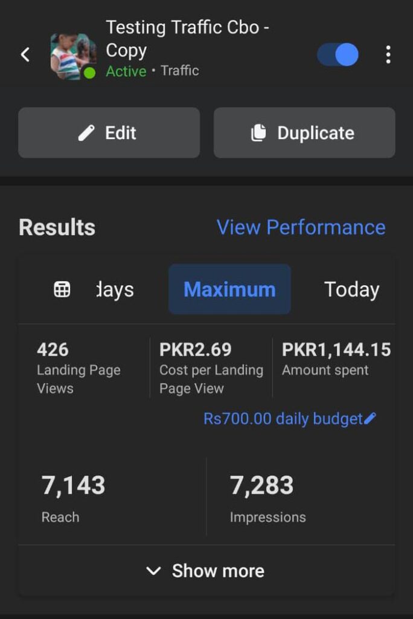Click the green active status dot
413x619 pixels.
pyautogui.click(x=89, y=73)
